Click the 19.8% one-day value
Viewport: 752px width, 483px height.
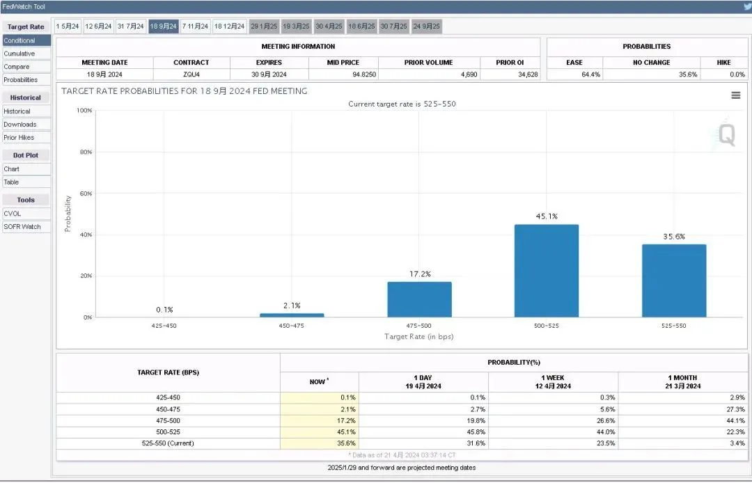[x=476, y=420]
